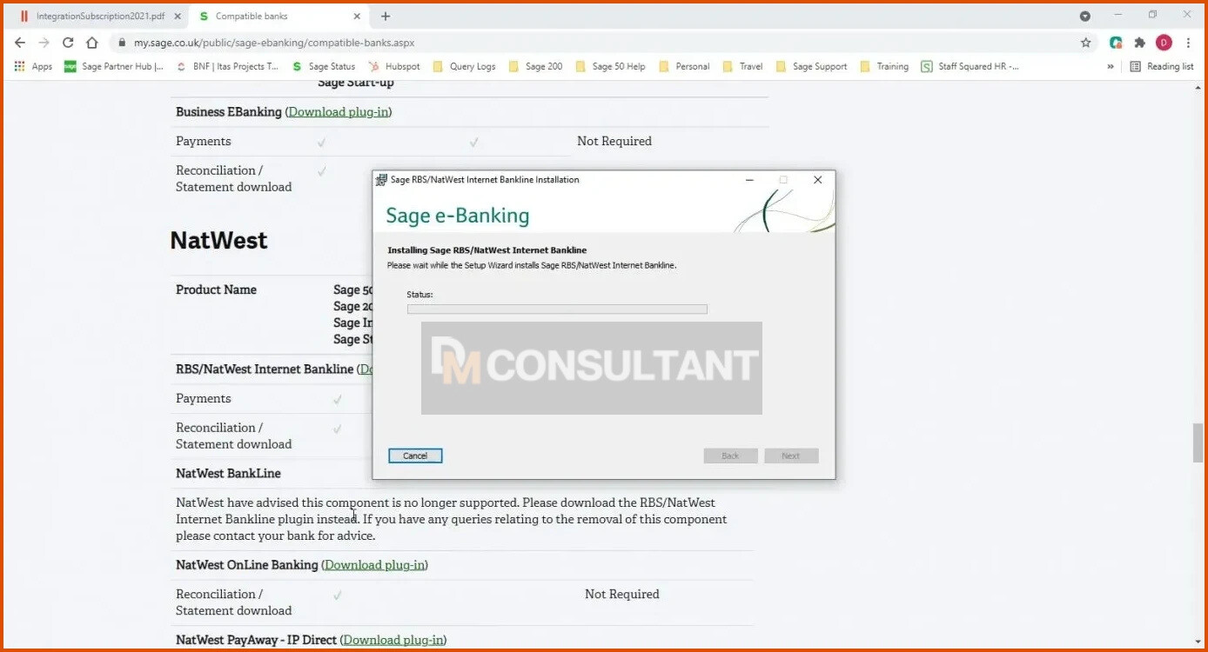Open Sage 50 Help bookmark folder
1208x652 pixels.
[610, 66]
